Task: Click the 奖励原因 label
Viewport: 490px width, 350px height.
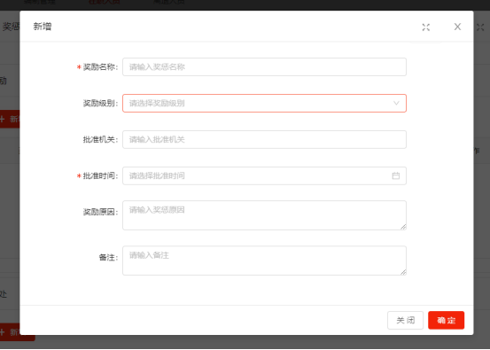Action: pyautogui.click(x=100, y=212)
